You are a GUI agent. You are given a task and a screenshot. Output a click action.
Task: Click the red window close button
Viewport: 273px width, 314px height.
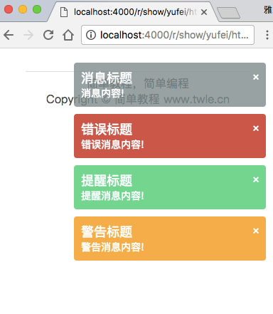tap(9, 9)
